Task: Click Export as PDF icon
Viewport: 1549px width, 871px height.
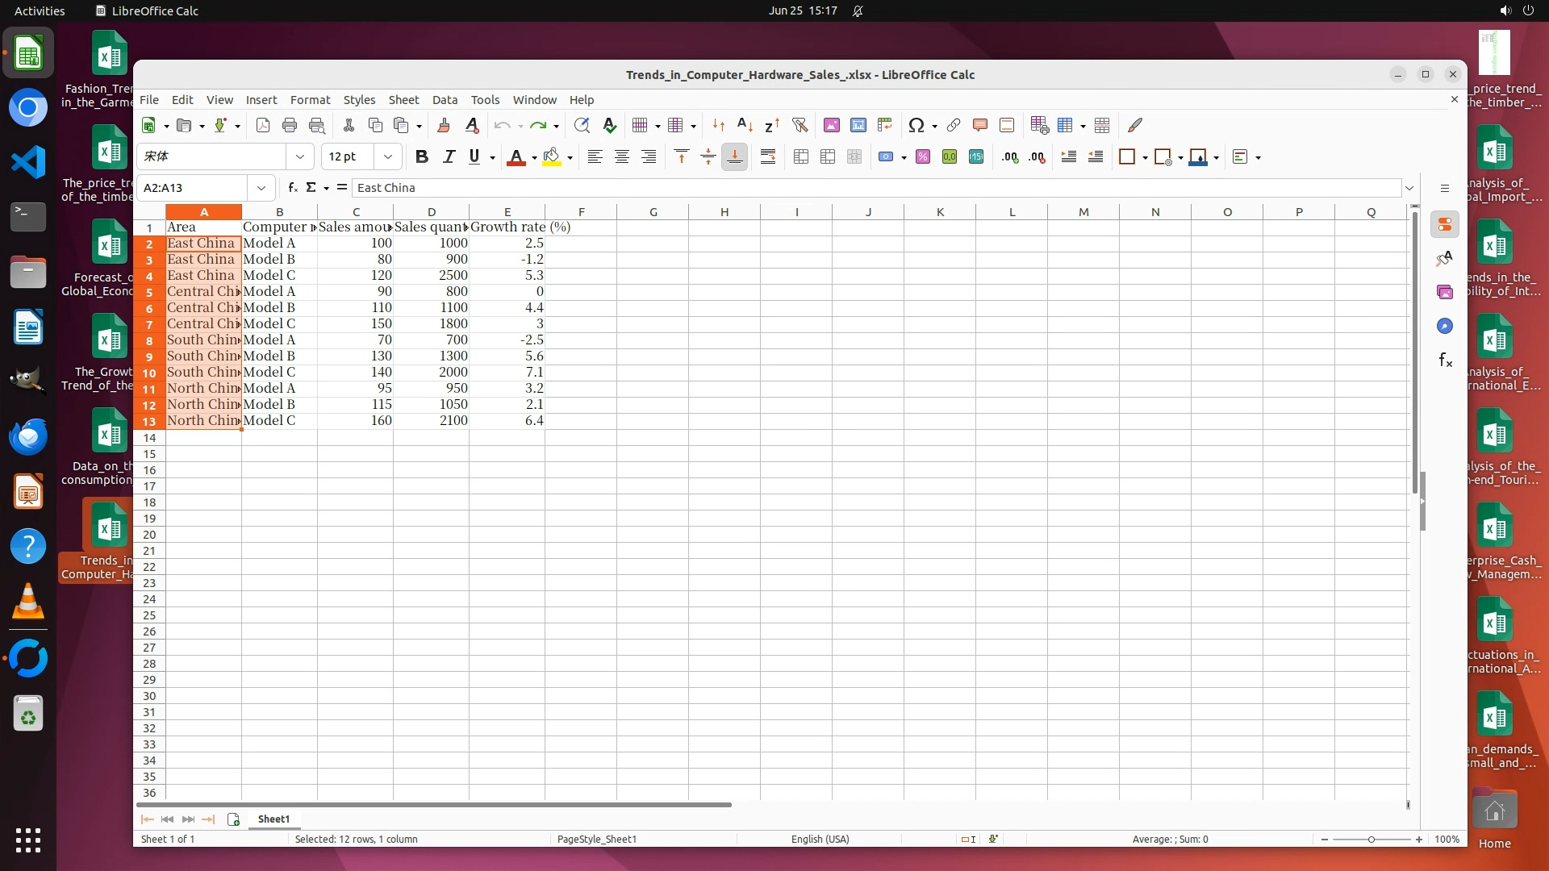Action: (263, 125)
